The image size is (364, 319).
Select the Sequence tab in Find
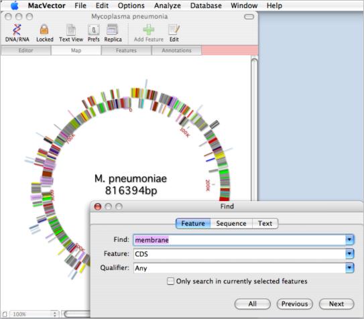pos(231,223)
